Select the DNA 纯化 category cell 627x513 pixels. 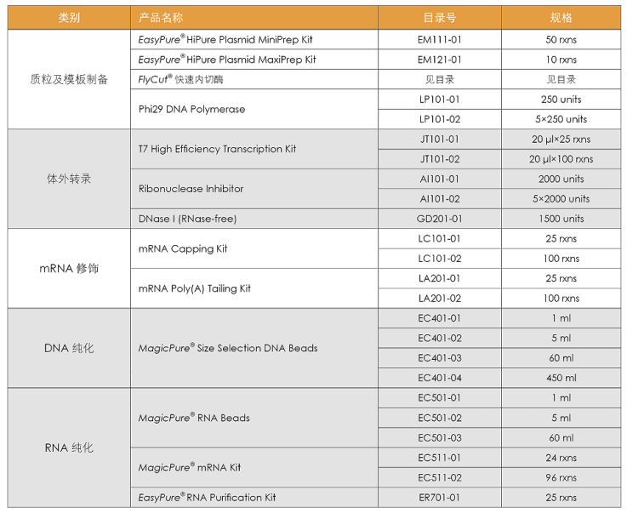(69, 348)
